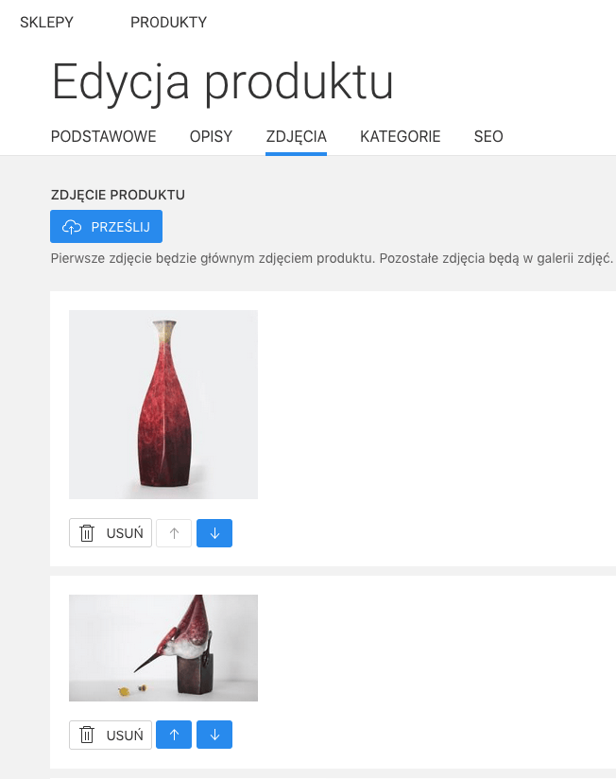Image resolution: width=616 pixels, height=779 pixels.
Task: Open the SKLEPY menu item
Action: (x=47, y=22)
